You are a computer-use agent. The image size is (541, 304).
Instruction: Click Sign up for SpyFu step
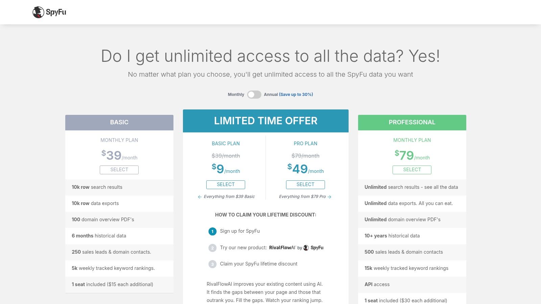(240, 231)
